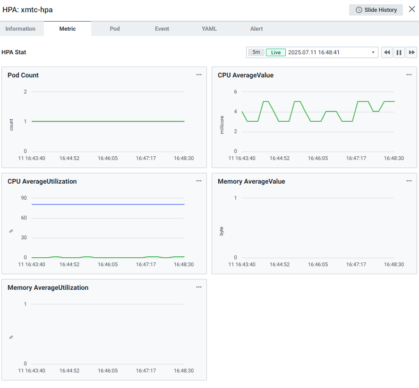
Task: Switch to the Information tab
Action: point(20,29)
